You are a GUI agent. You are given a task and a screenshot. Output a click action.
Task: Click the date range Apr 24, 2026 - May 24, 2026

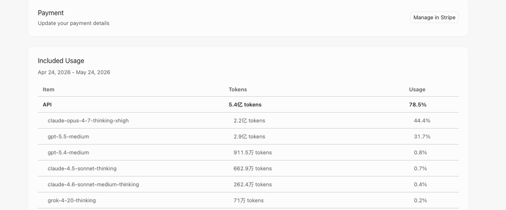coord(74,72)
